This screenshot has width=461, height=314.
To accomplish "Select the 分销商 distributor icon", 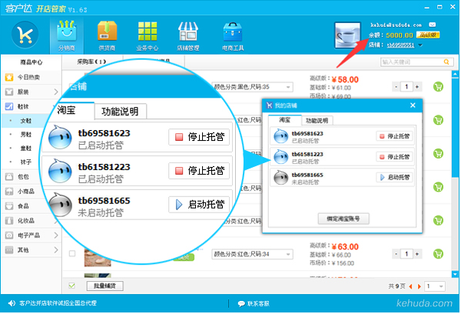I will point(67,34).
